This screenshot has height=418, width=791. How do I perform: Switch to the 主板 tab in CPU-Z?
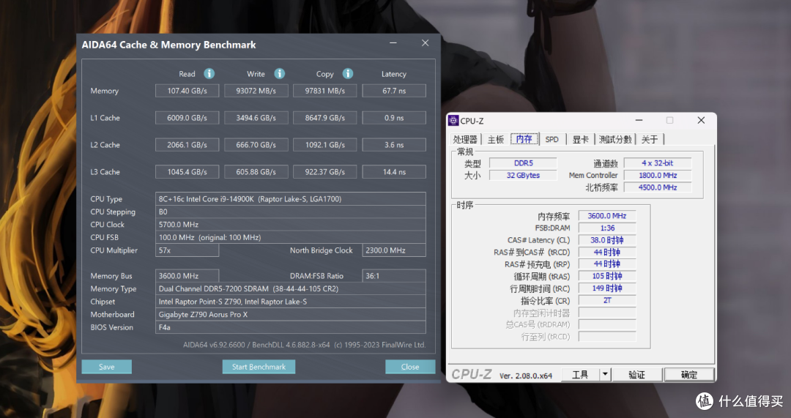(495, 140)
